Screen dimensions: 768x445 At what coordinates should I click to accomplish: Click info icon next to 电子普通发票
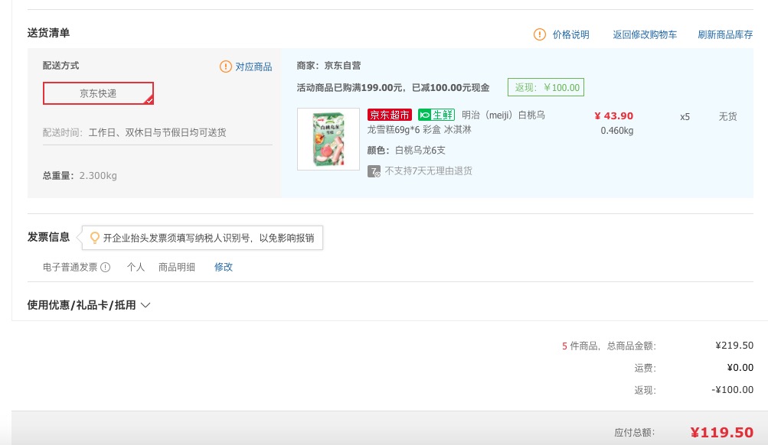pos(106,267)
